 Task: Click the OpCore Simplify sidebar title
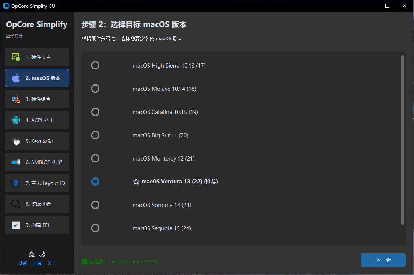tap(37, 24)
